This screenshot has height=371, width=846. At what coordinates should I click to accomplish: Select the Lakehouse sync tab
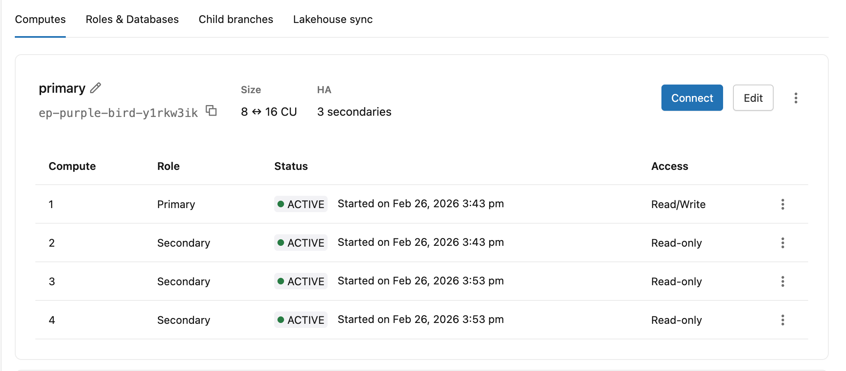tap(332, 19)
